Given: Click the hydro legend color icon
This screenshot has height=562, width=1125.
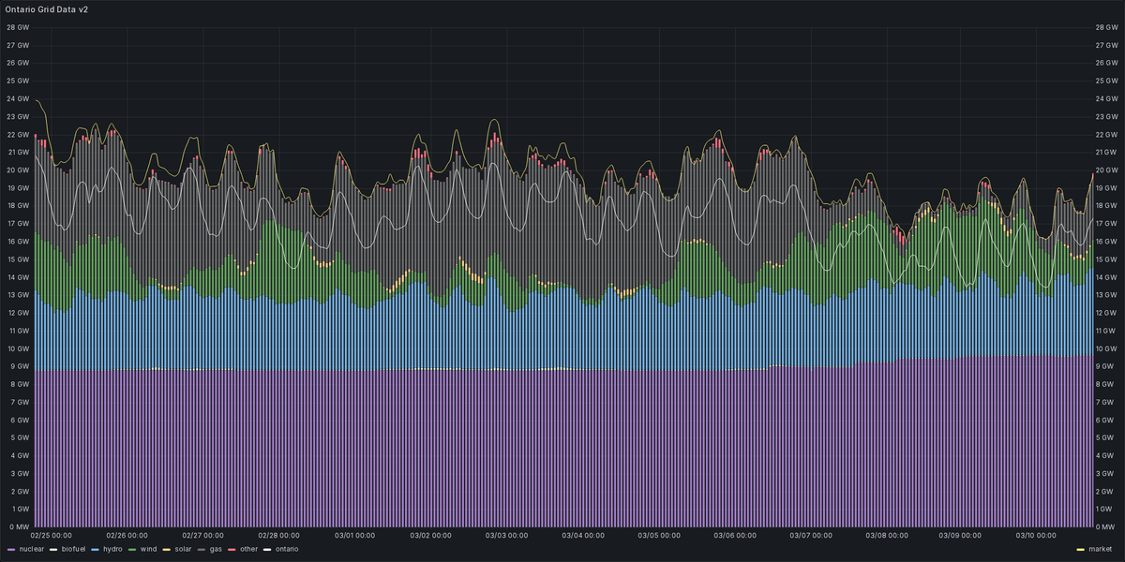Looking at the screenshot, I should click(93, 550).
